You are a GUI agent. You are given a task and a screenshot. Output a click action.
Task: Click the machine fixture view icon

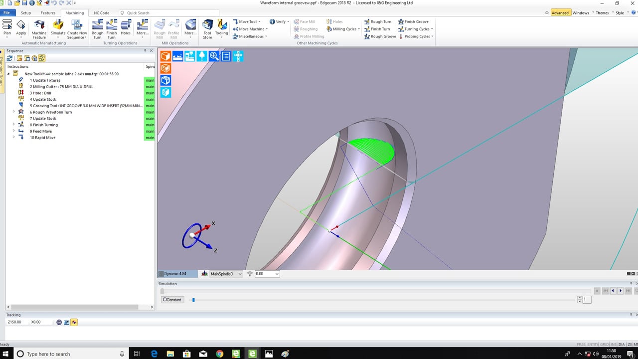177,56
